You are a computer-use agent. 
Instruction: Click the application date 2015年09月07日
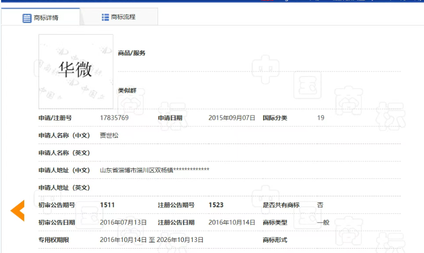pos(232,118)
